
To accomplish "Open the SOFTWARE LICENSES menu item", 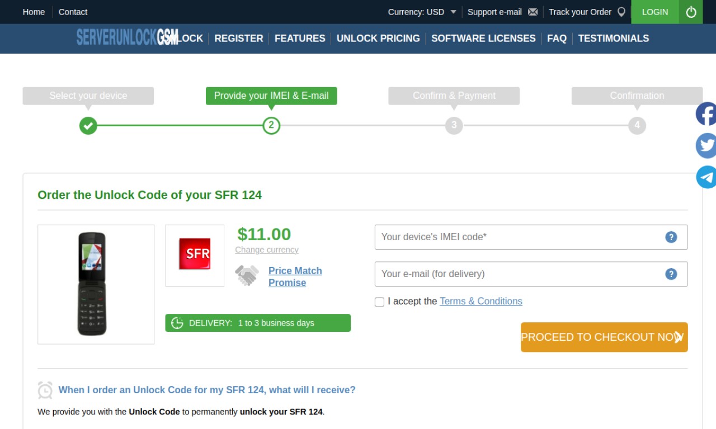I will click(x=483, y=38).
